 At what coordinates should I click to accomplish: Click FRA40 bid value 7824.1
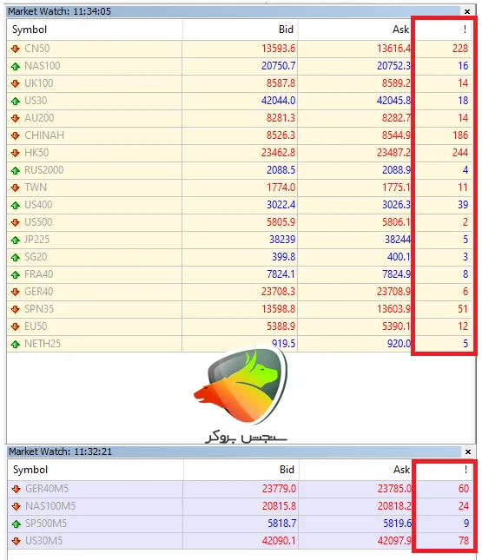click(x=281, y=274)
